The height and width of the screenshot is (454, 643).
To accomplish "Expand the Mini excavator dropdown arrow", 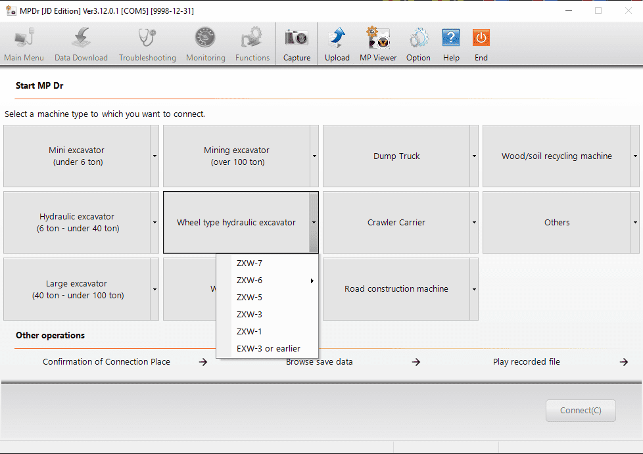I will 155,156.
